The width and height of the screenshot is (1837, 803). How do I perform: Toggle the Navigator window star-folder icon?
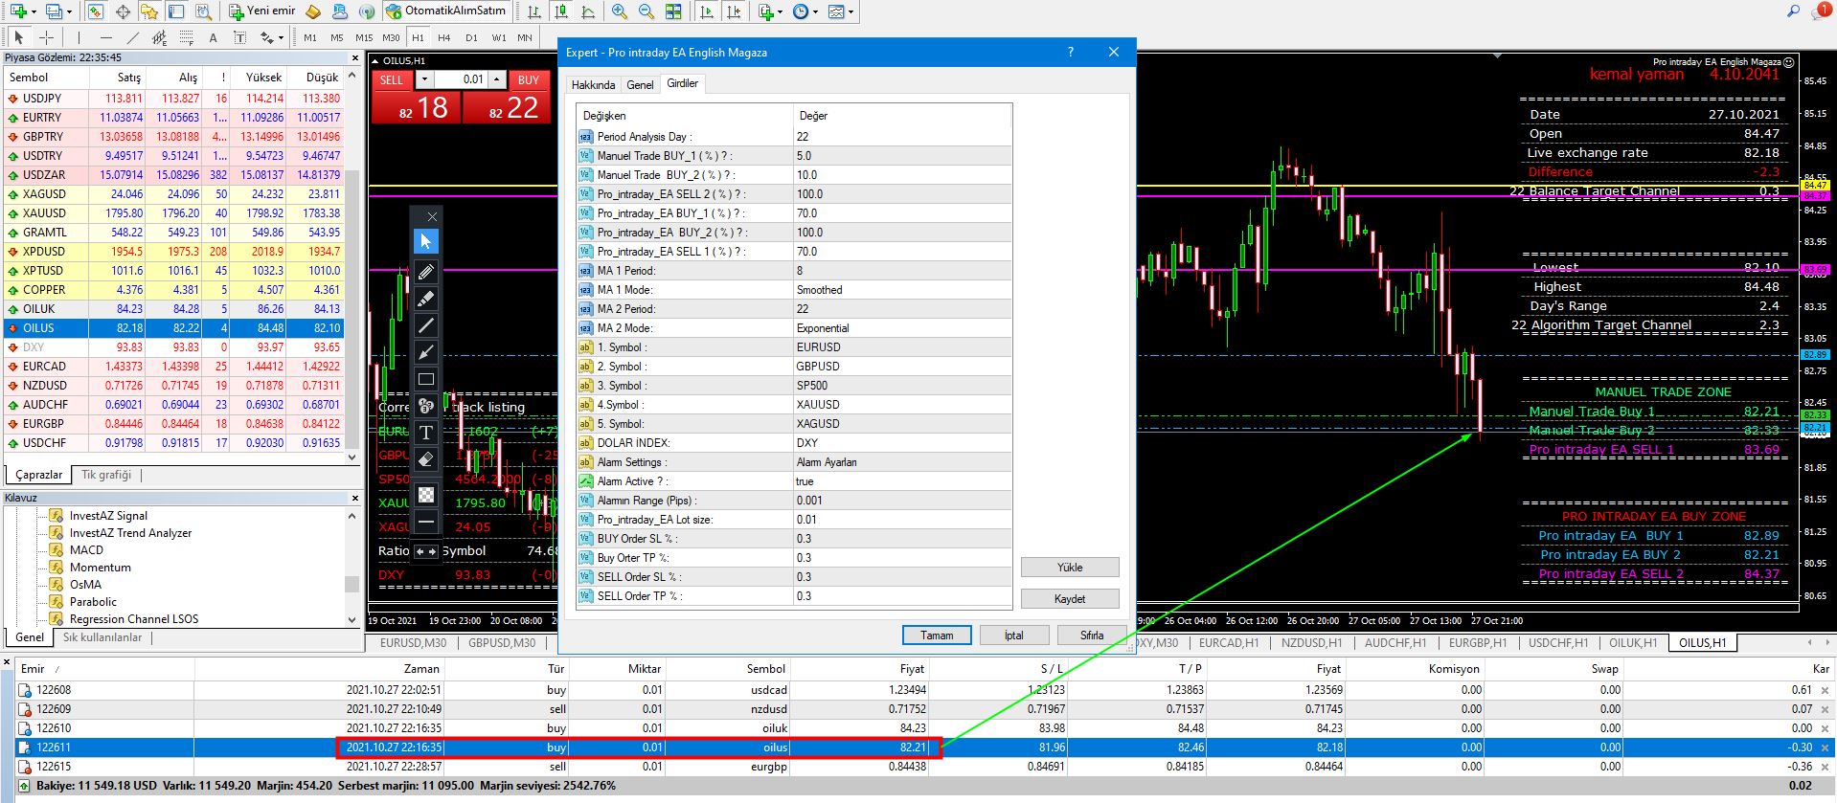click(149, 11)
